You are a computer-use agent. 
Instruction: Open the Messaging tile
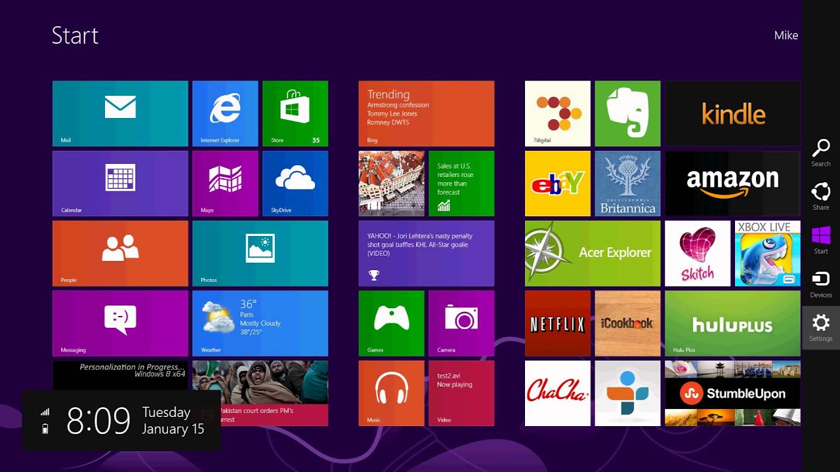pos(120,323)
